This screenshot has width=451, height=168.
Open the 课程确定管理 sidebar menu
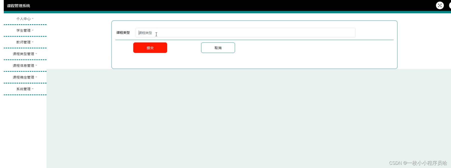point(25,77)
